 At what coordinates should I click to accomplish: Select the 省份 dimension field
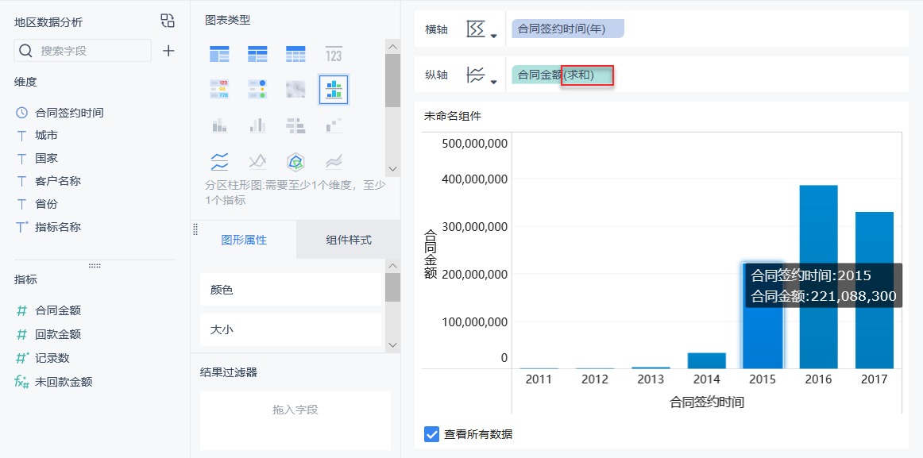tap(46, 204)
